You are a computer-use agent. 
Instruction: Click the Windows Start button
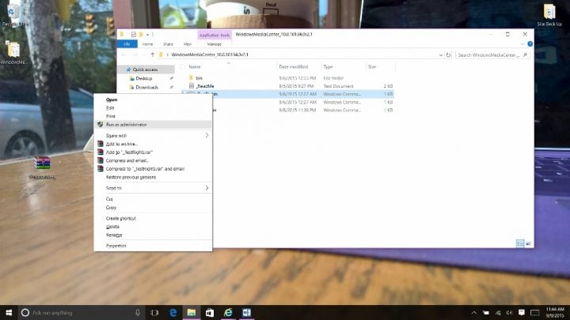[x=9, y=312]
